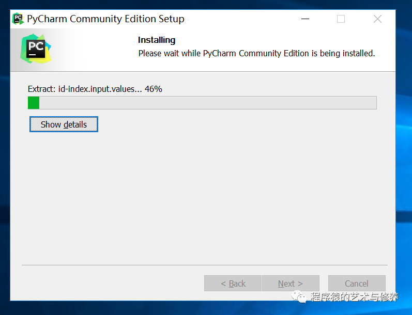Click the 'Extract: id-index.input.values... 46%' status text
Screen dimensions: 412x315
click(95, 89)
